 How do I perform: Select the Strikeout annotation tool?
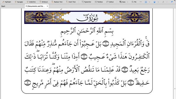coord(43,2)
